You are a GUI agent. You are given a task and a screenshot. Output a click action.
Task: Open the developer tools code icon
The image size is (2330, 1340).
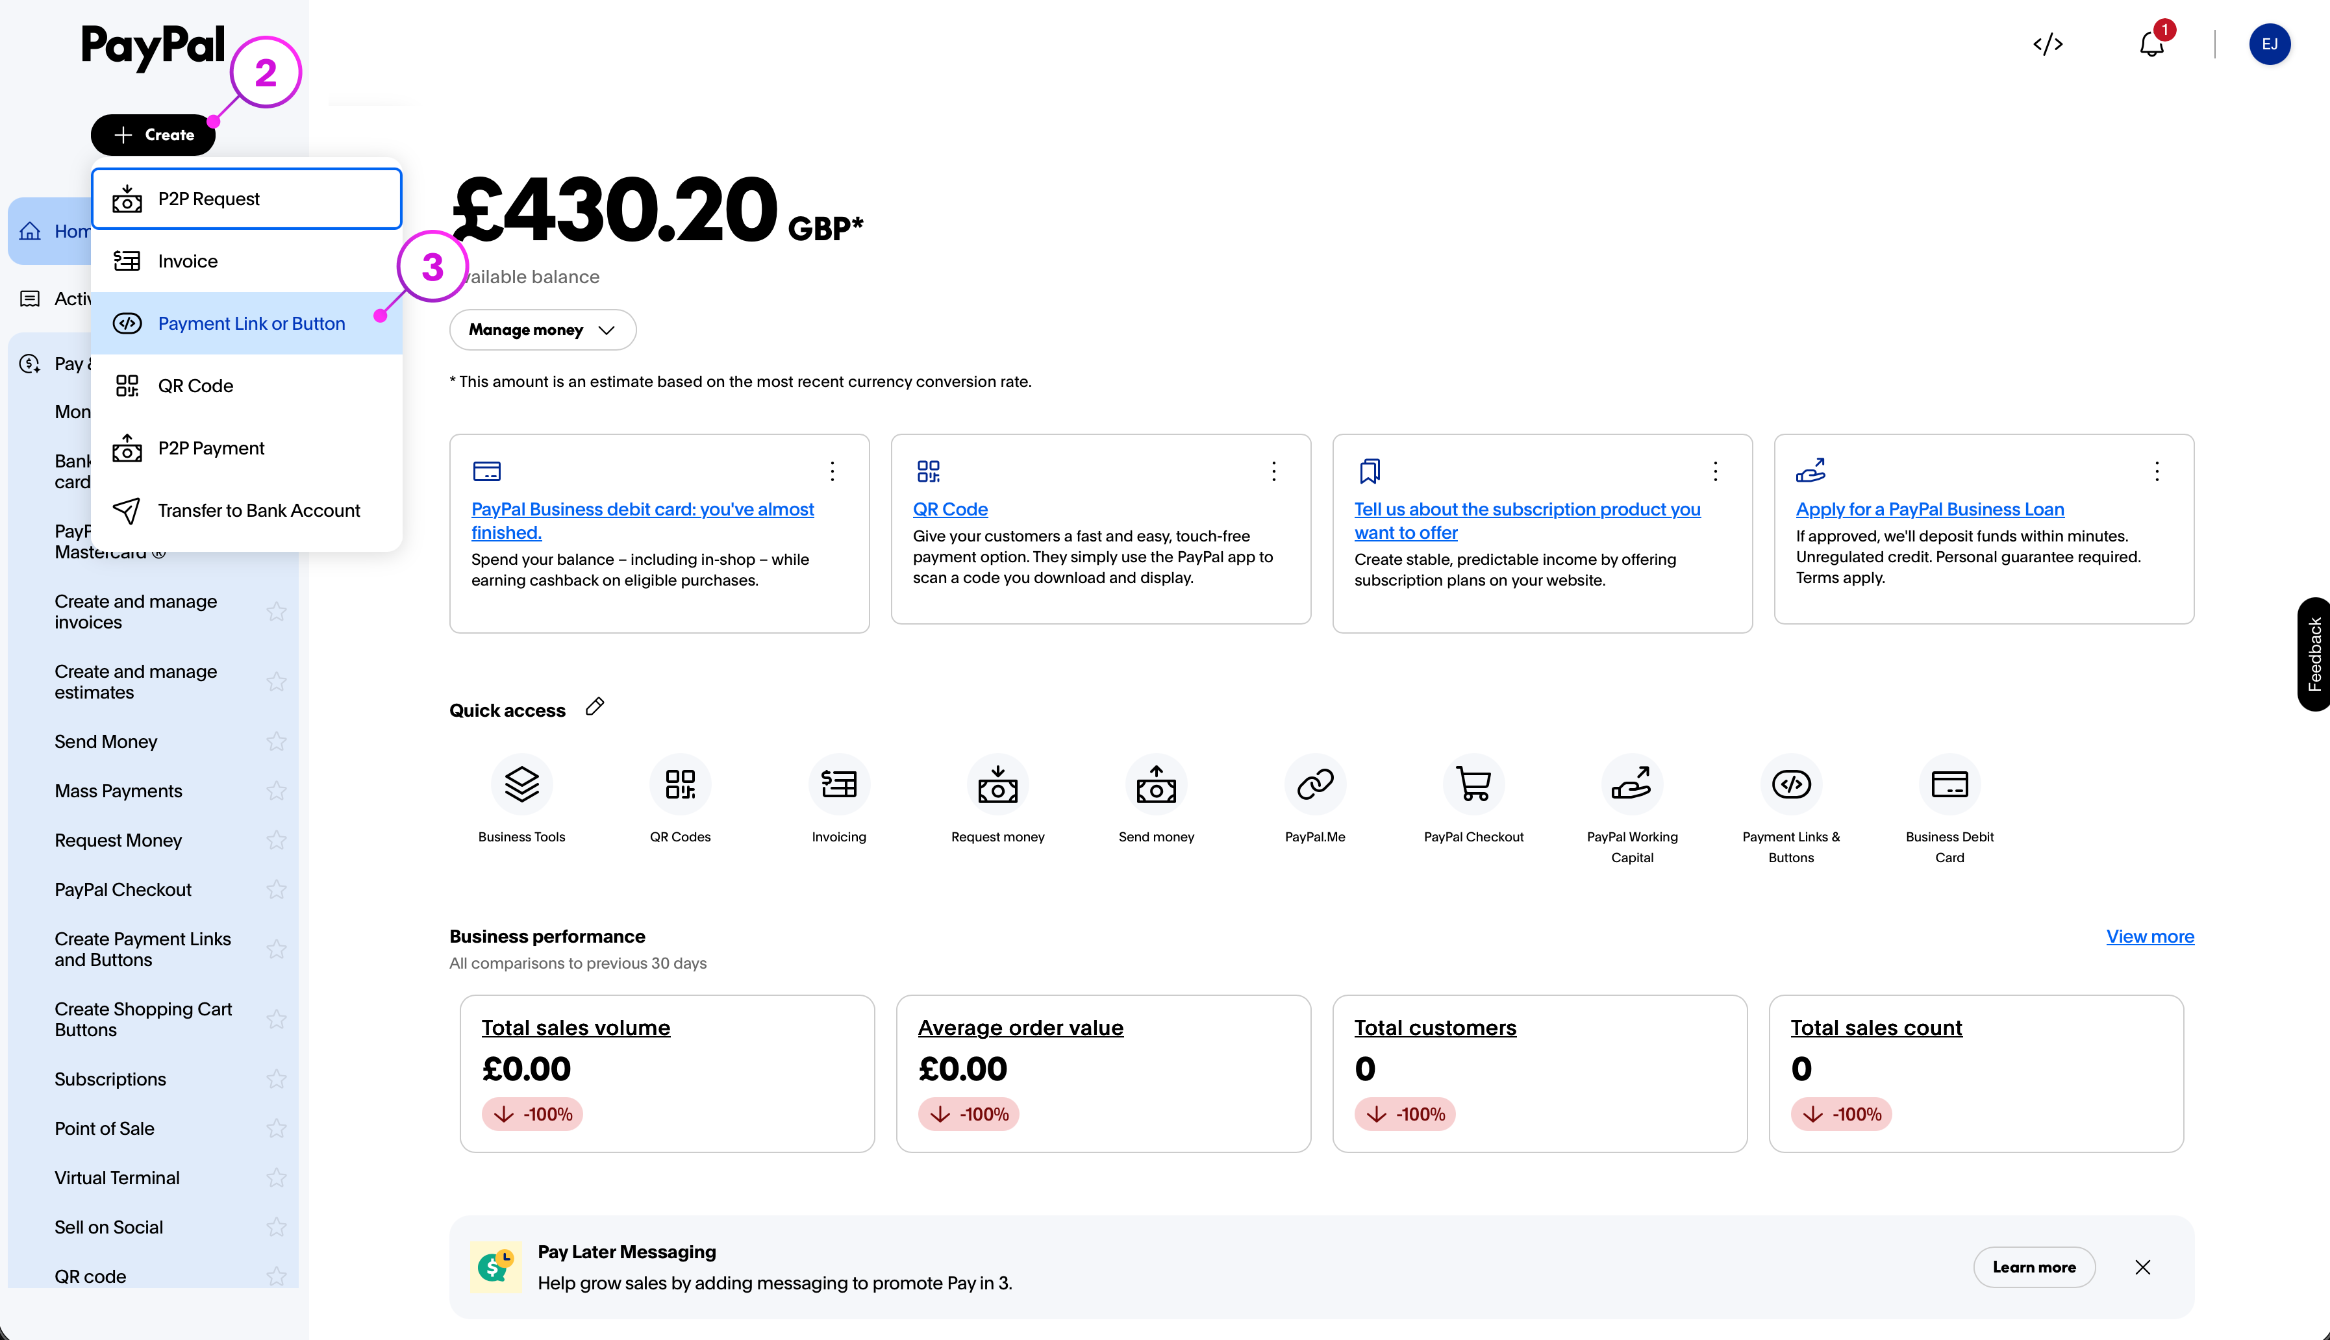coord(2048,44)
